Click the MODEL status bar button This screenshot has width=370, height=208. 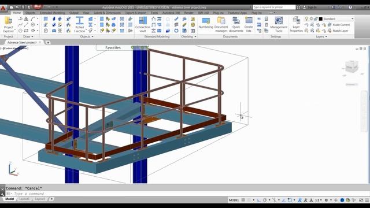point(234,200)
